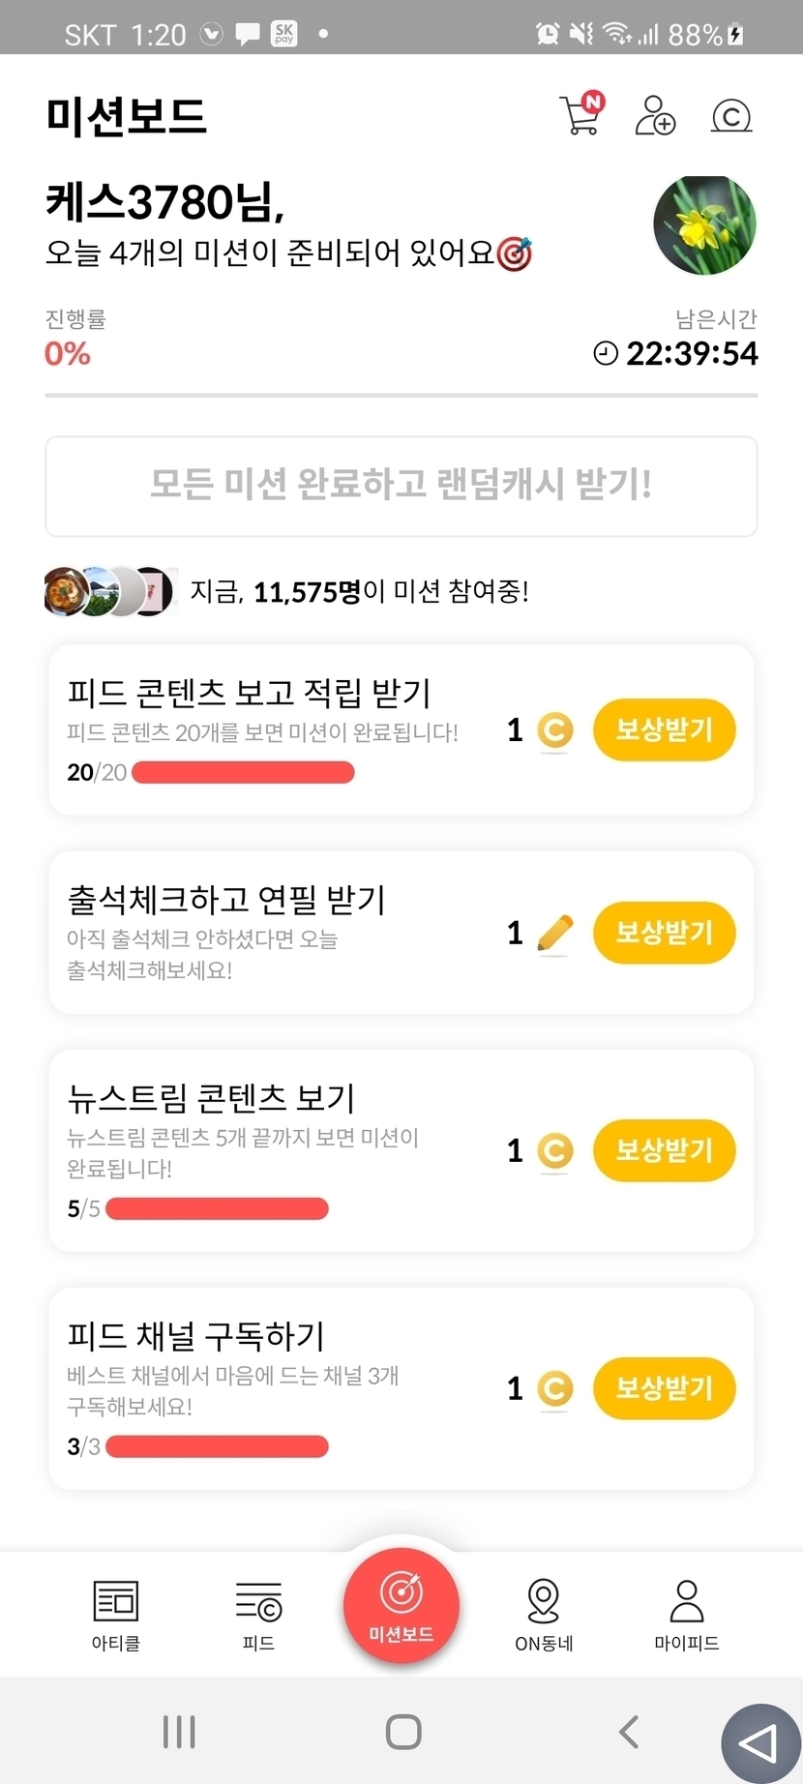Open the shopping cart icon
The height and width of the screenshot is (1784, 803).
coord(581,116)
